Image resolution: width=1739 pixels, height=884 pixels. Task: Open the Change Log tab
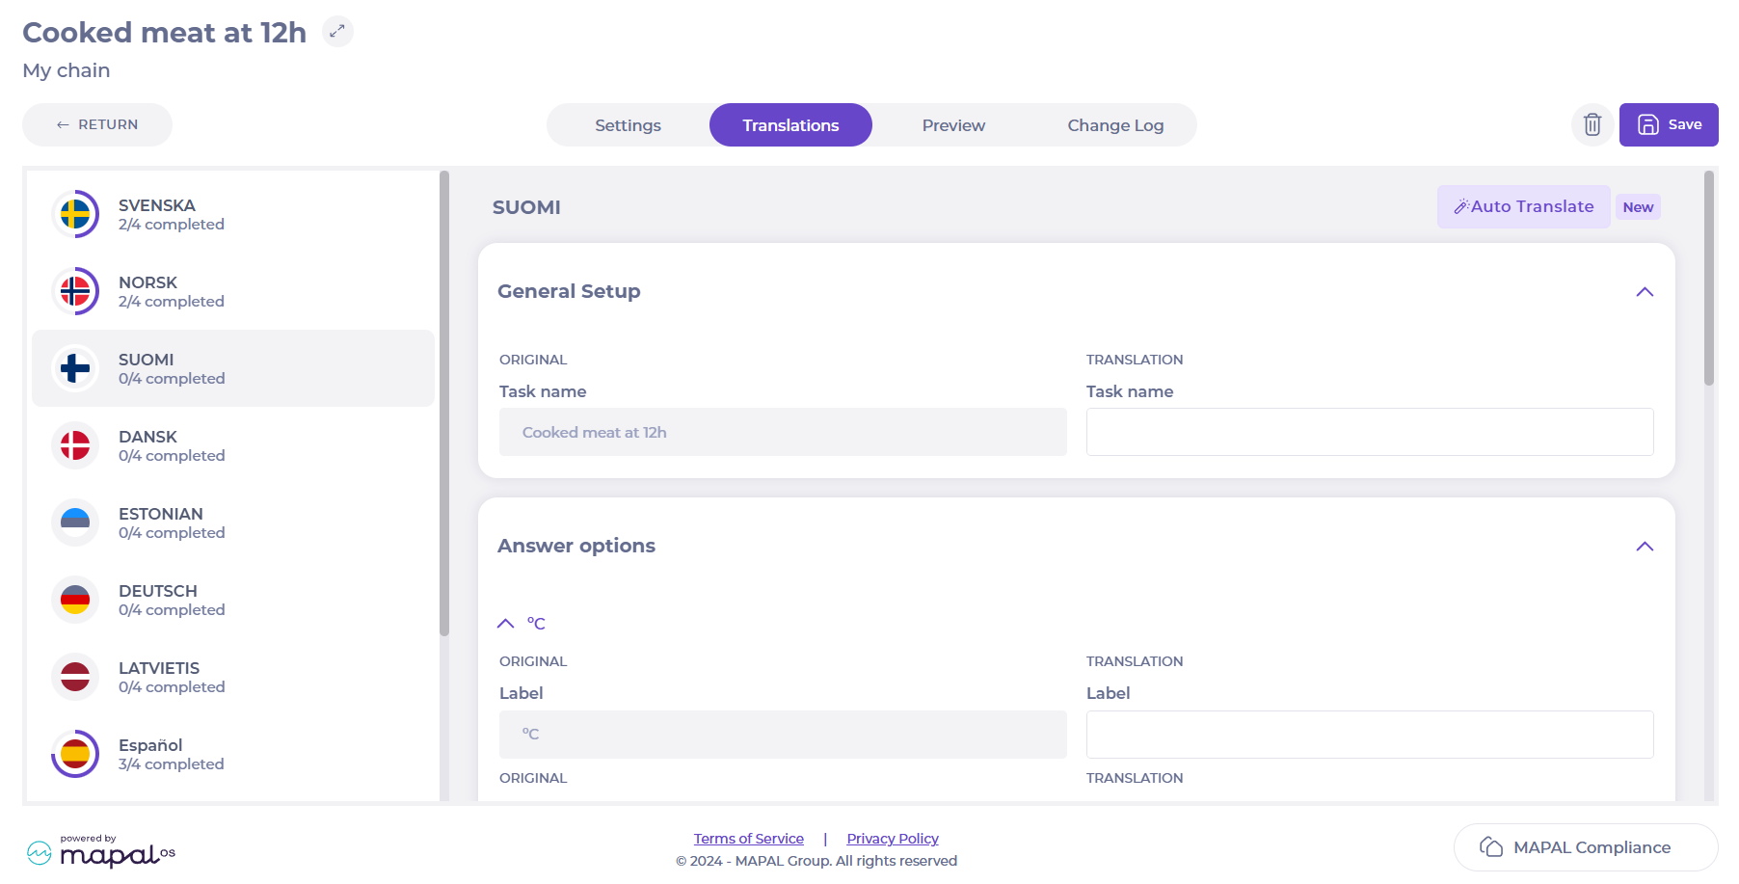pos(1115,125)
